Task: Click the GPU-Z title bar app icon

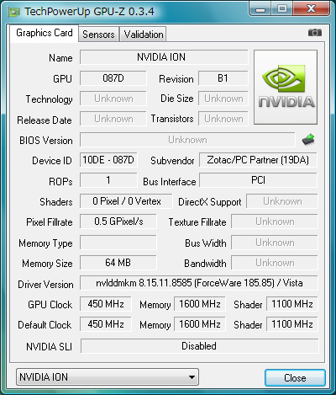Action: click(14, 12)
